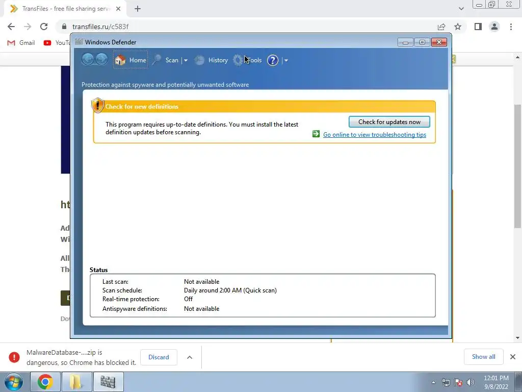
Task: Start a Scan from Defender toolbar
Action: 166,60
